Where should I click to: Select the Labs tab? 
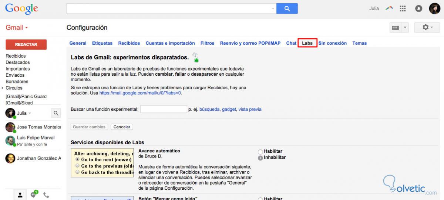pyautogui.click(x=307, y=43)
